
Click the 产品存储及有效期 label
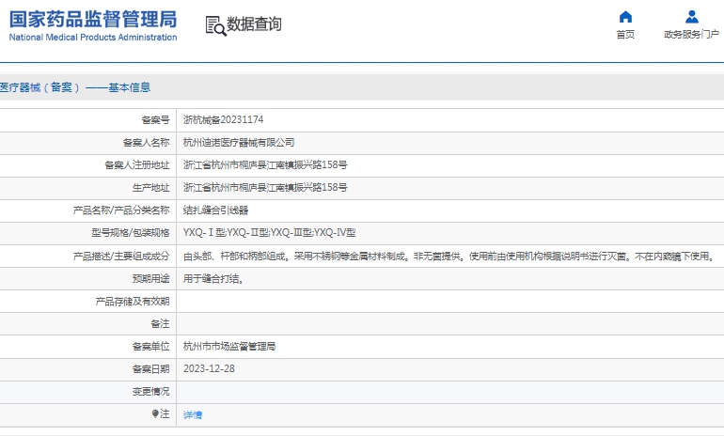pyautogui.click(x=133, y=302)
